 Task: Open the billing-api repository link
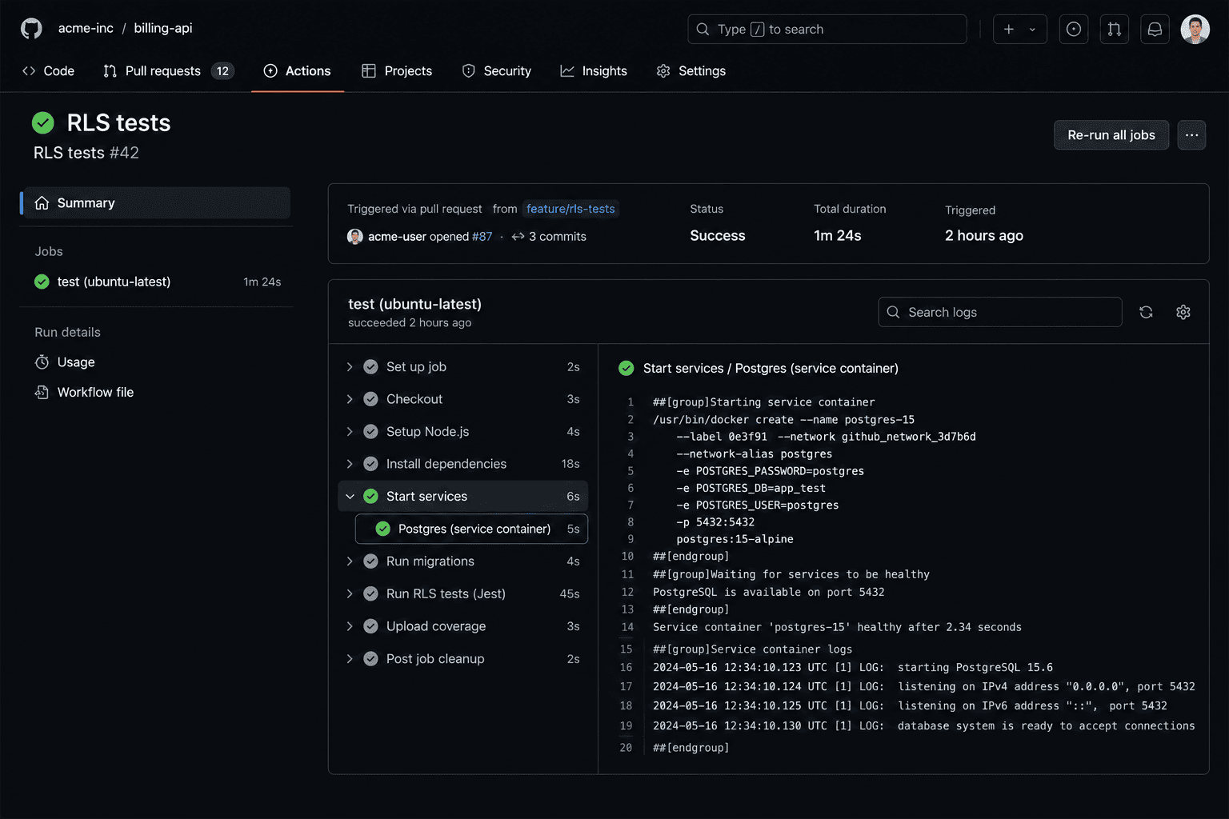coord(163,28)
